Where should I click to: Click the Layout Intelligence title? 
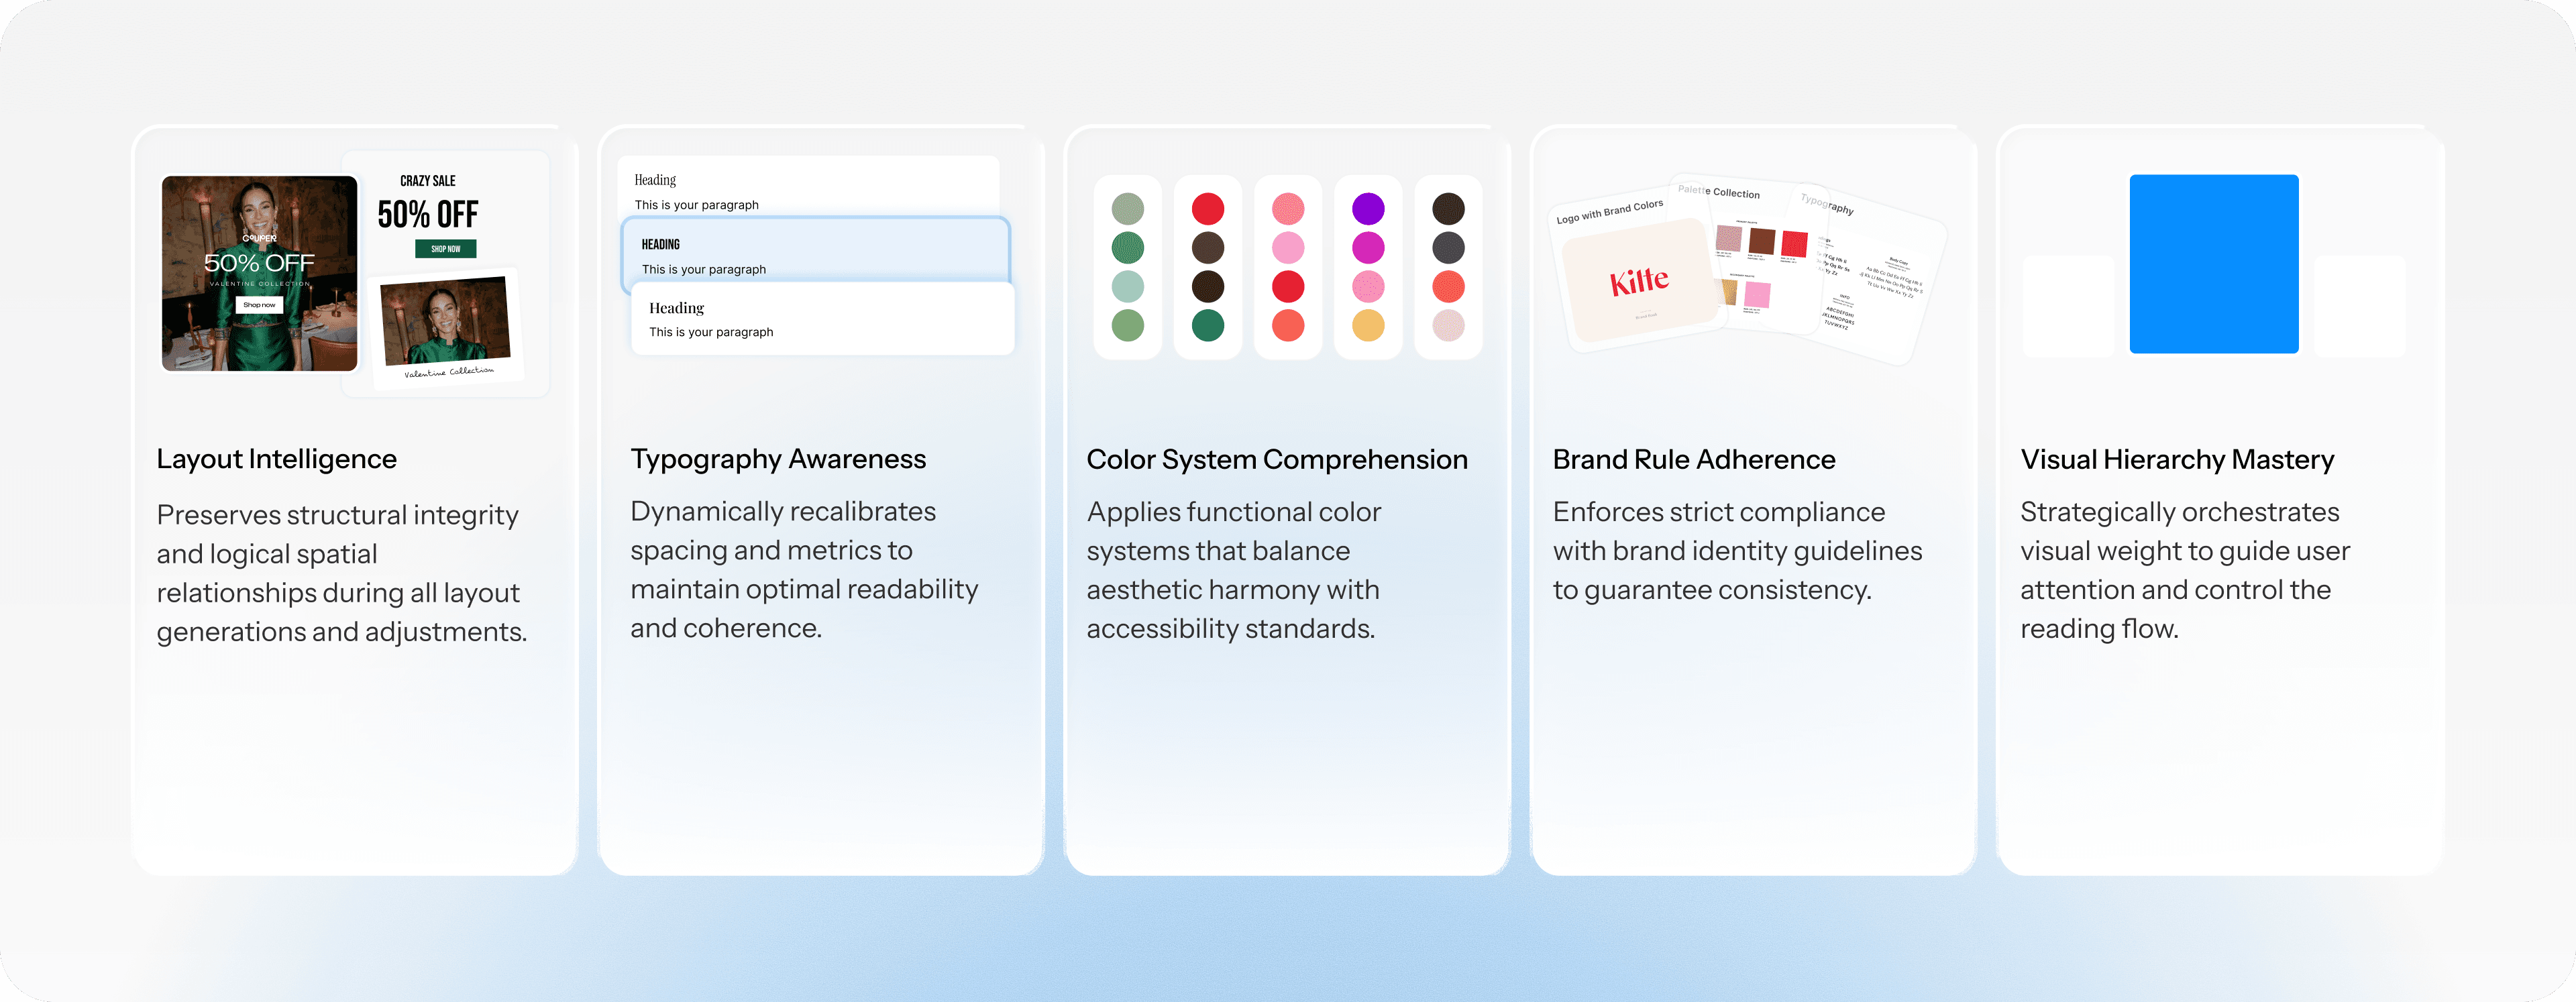pyautogui.click(x=277, y=459)
